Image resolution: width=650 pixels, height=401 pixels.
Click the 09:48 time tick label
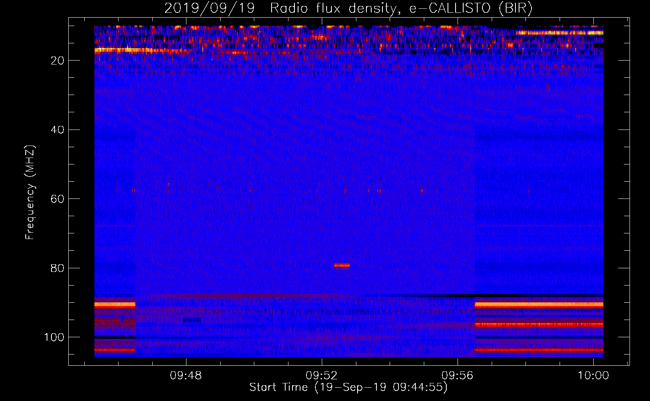pos(186,376)
